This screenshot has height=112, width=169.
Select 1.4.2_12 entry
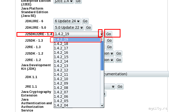(x=77, y=70)
